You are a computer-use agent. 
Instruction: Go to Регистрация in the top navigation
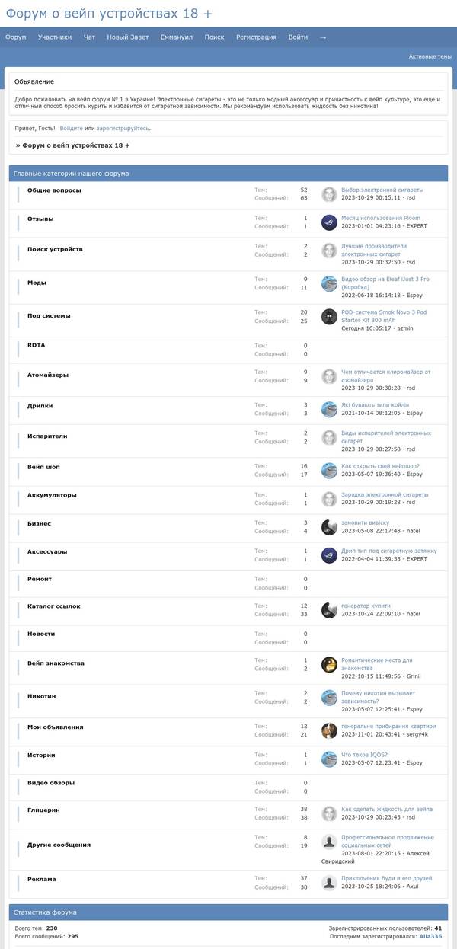(256, 37)
